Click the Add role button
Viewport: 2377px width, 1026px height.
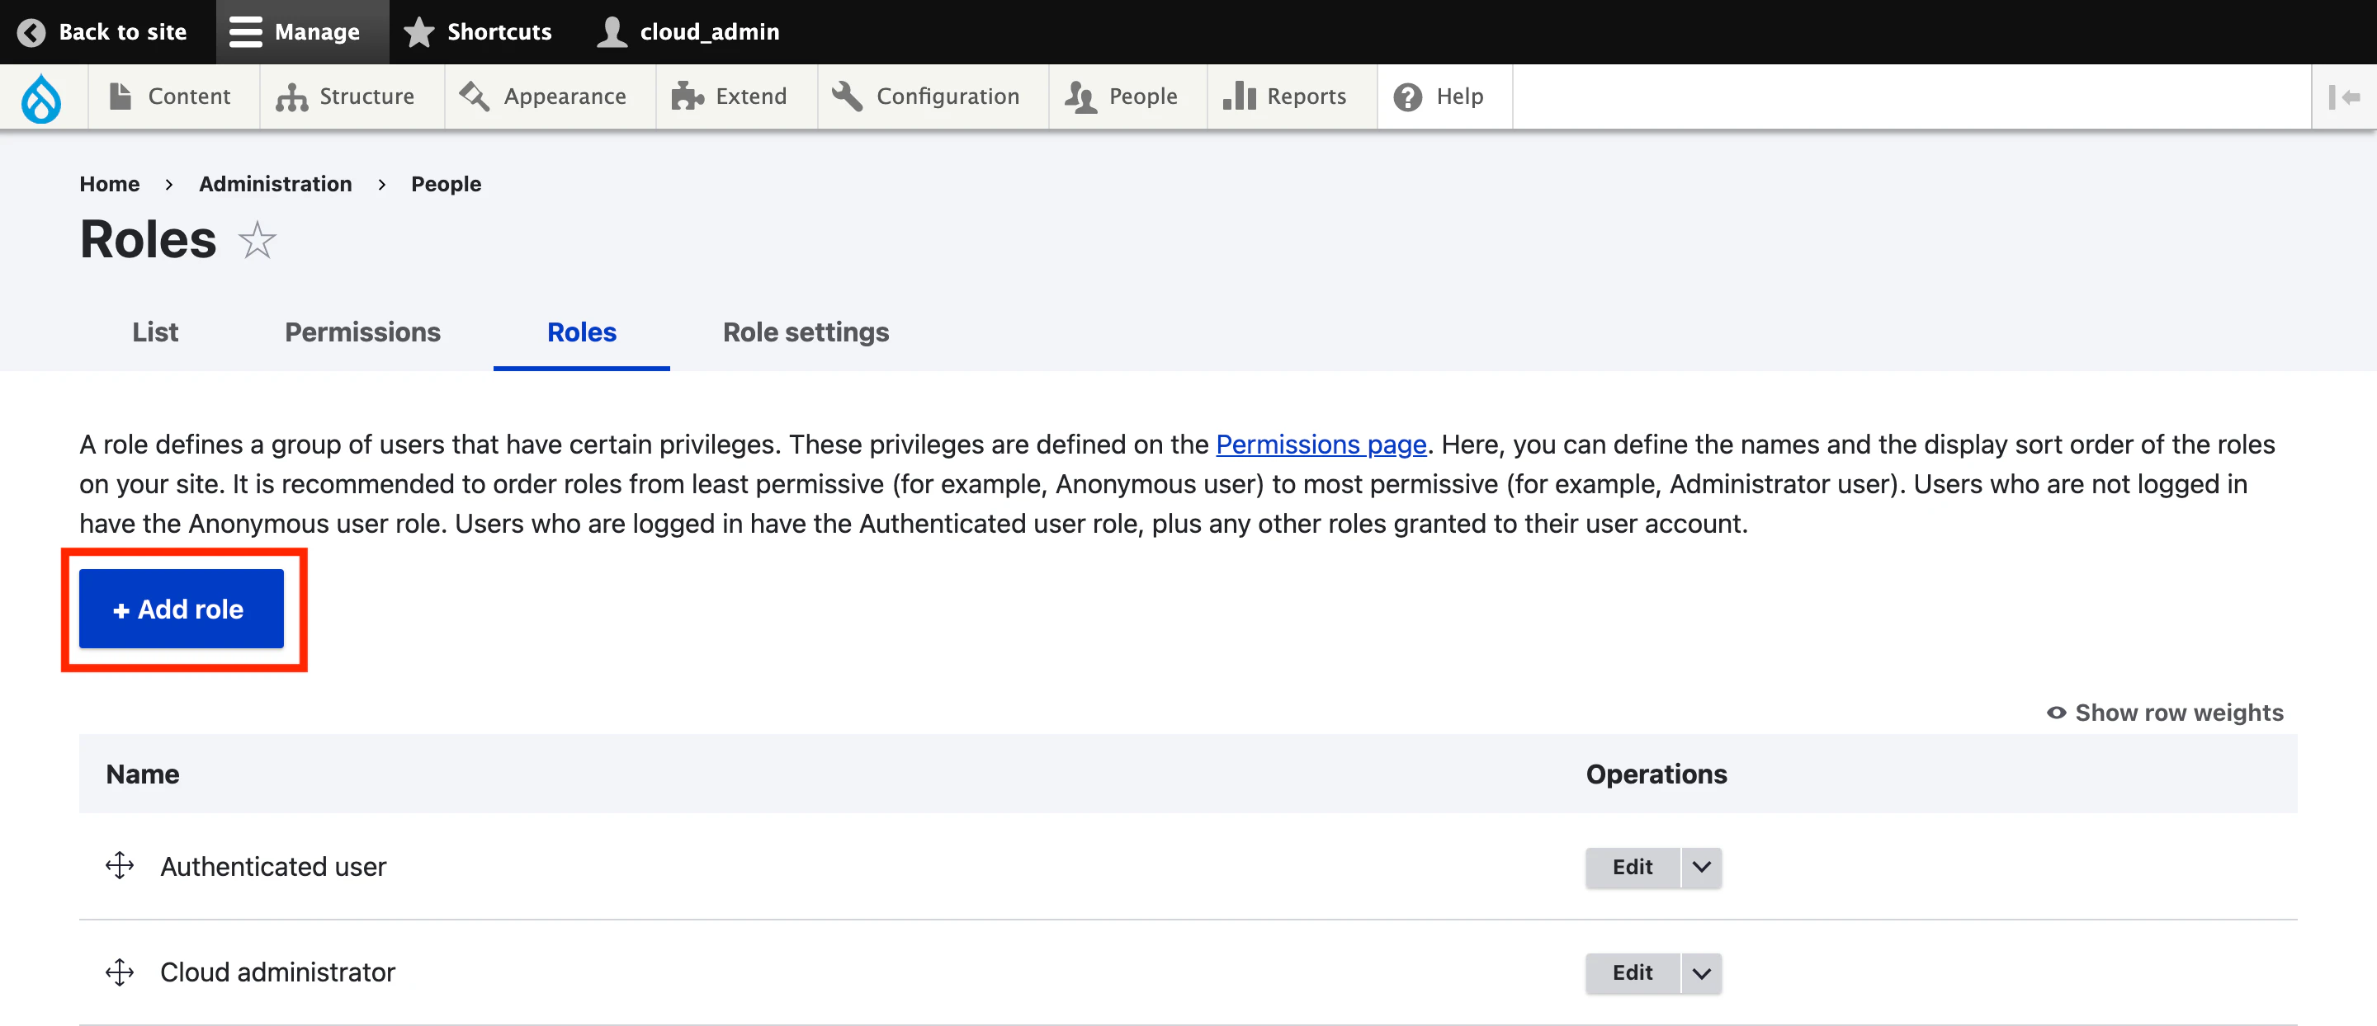181,609
